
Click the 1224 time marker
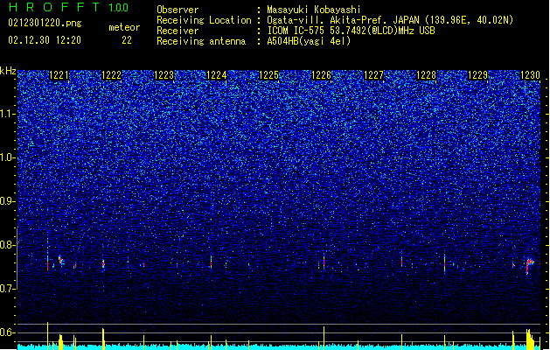217,75
